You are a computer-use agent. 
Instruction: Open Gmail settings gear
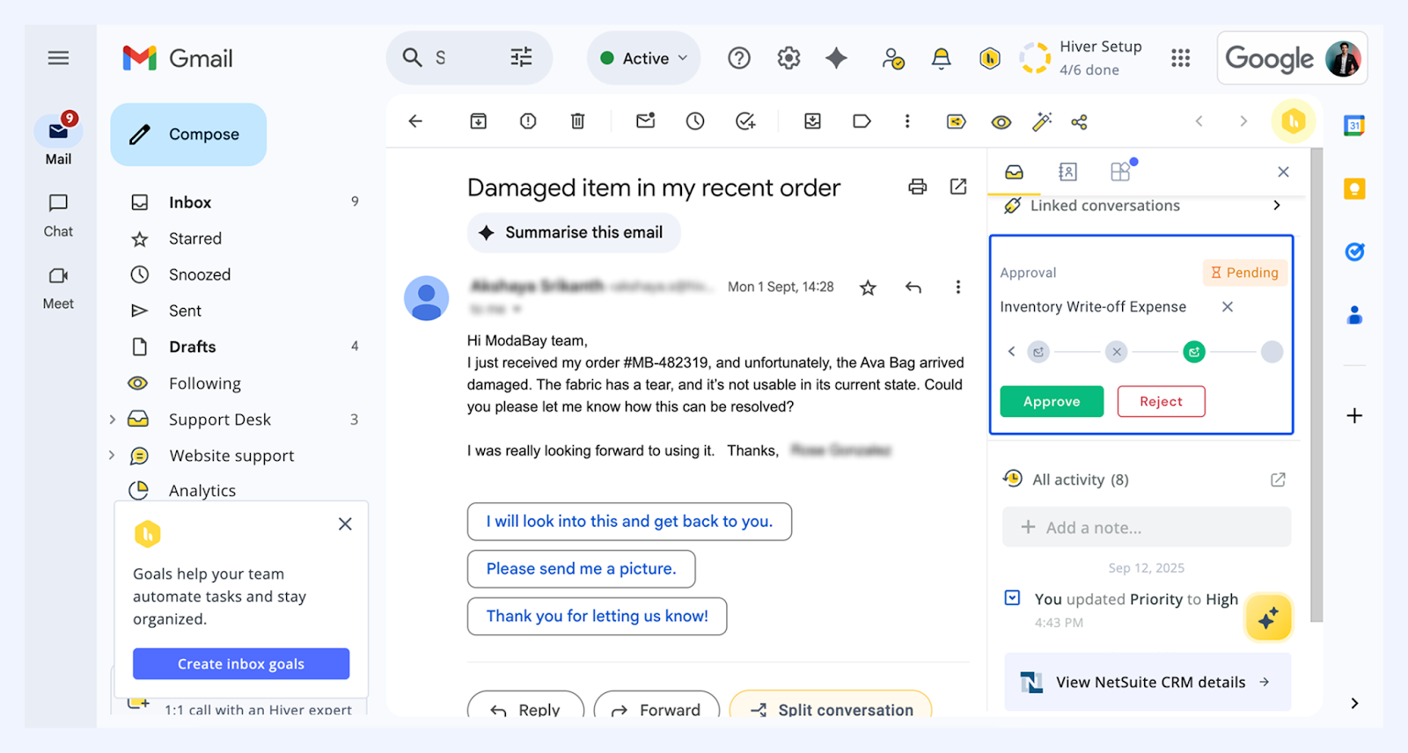point(788,58)
